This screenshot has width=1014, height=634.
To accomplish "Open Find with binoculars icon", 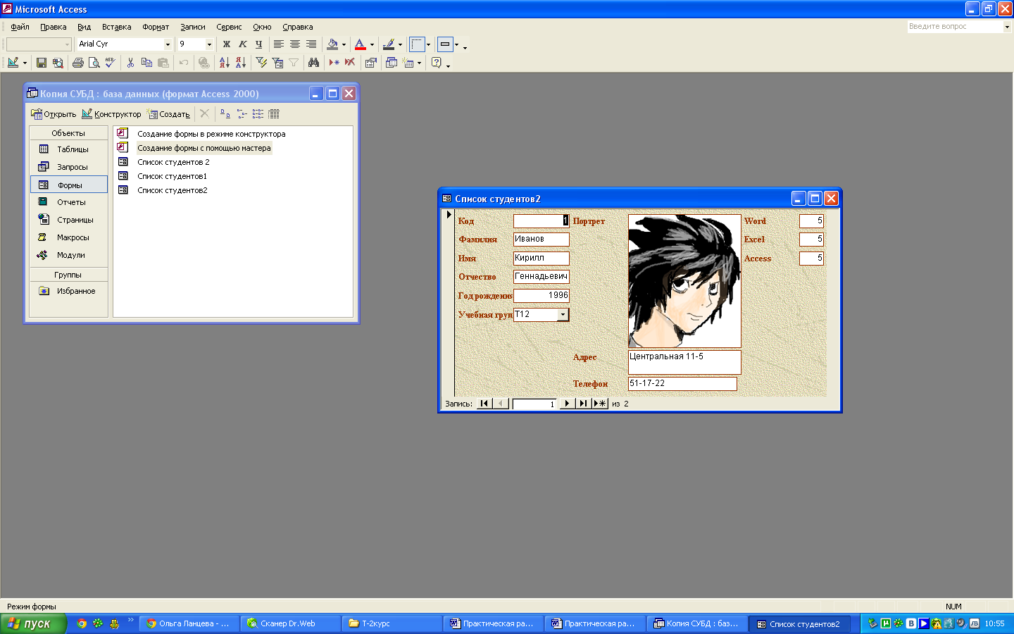I will click(314, 63).
